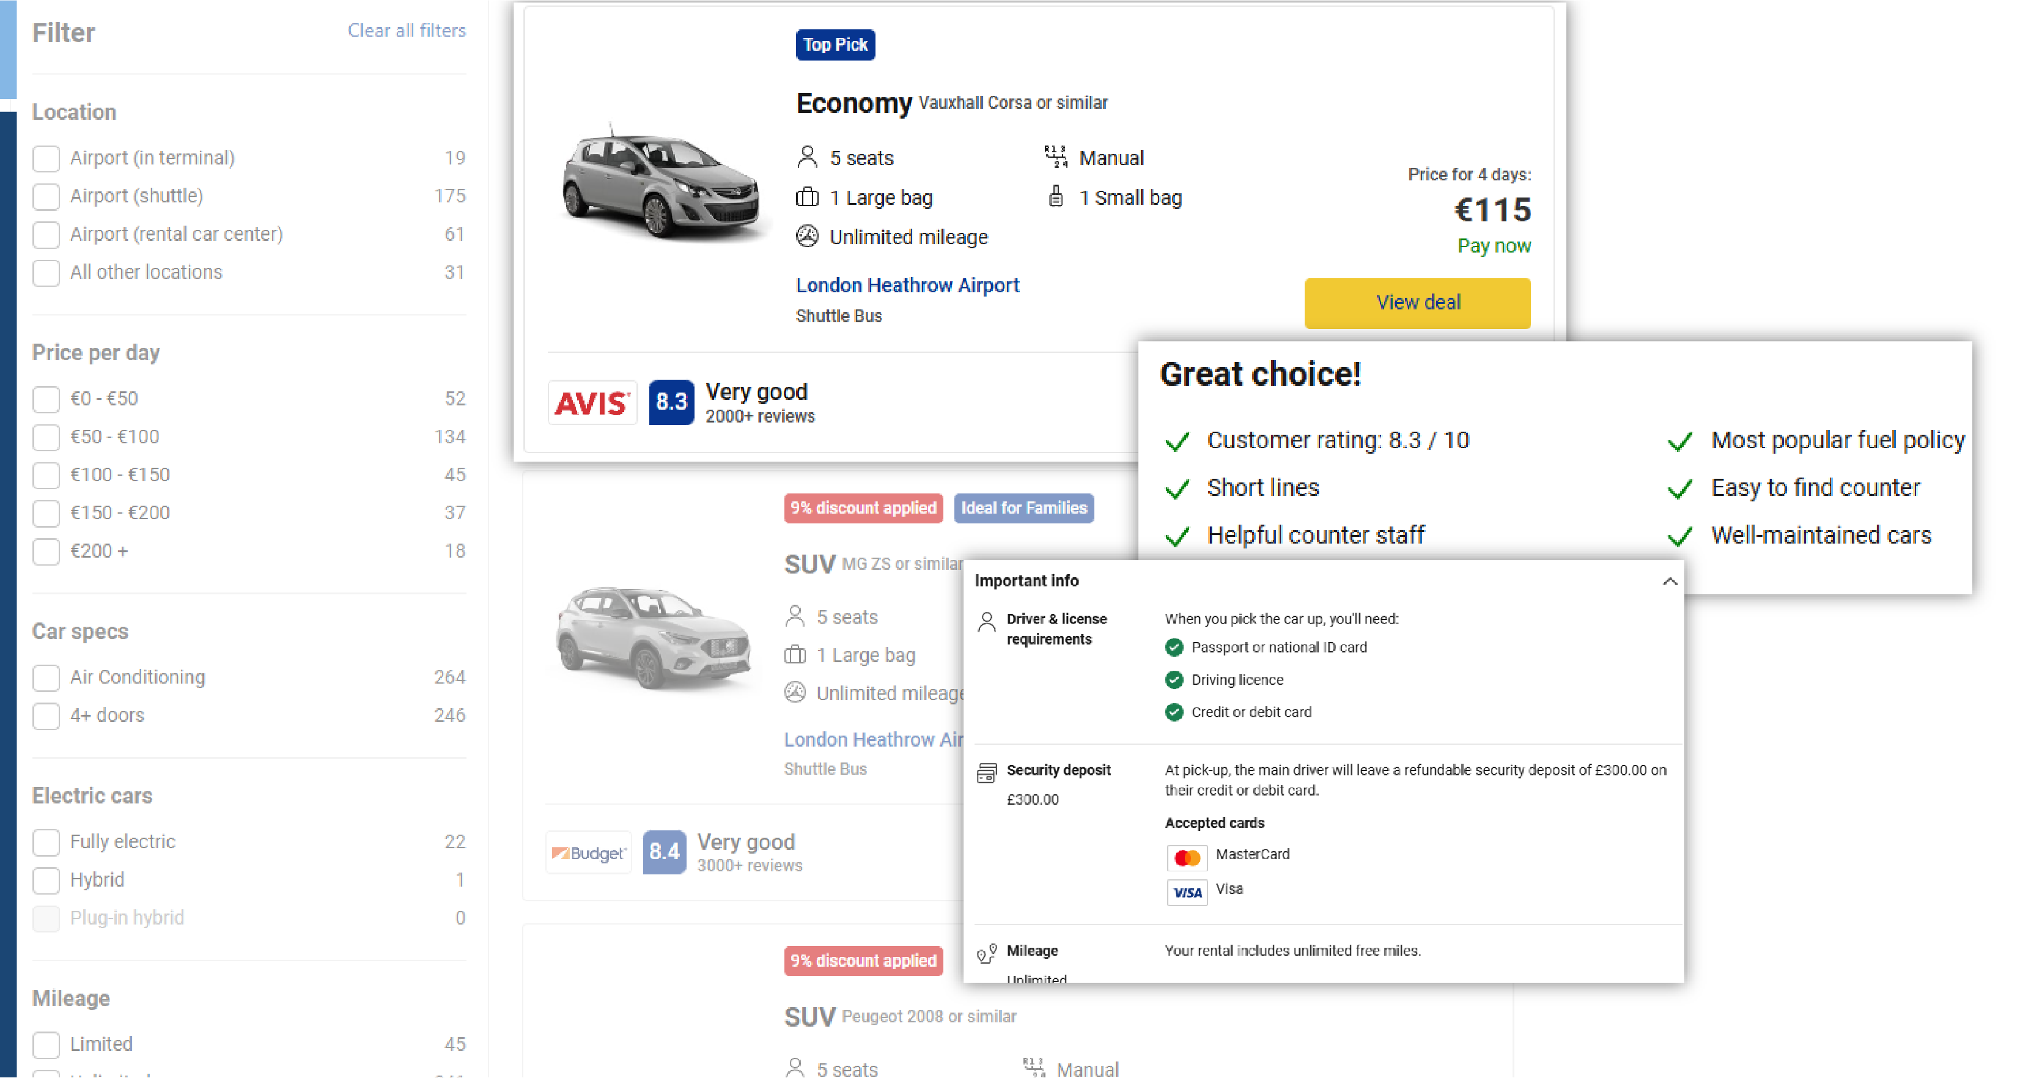Click the Ideal for Families badge on SUV
This screenshot has height=1078, width=2042.
pos(1023,508)
